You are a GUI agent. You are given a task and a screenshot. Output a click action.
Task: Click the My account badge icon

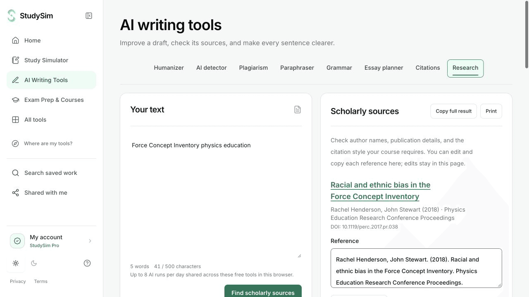click(x=17, y=241)
